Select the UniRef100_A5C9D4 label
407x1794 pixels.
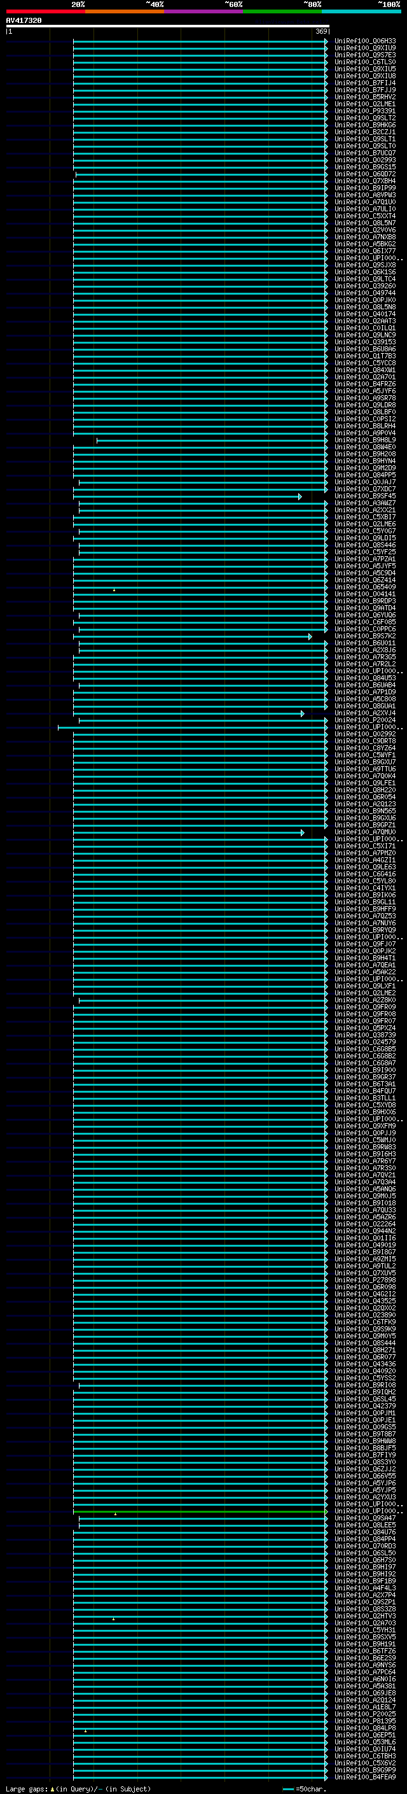(x=365, y=573)
